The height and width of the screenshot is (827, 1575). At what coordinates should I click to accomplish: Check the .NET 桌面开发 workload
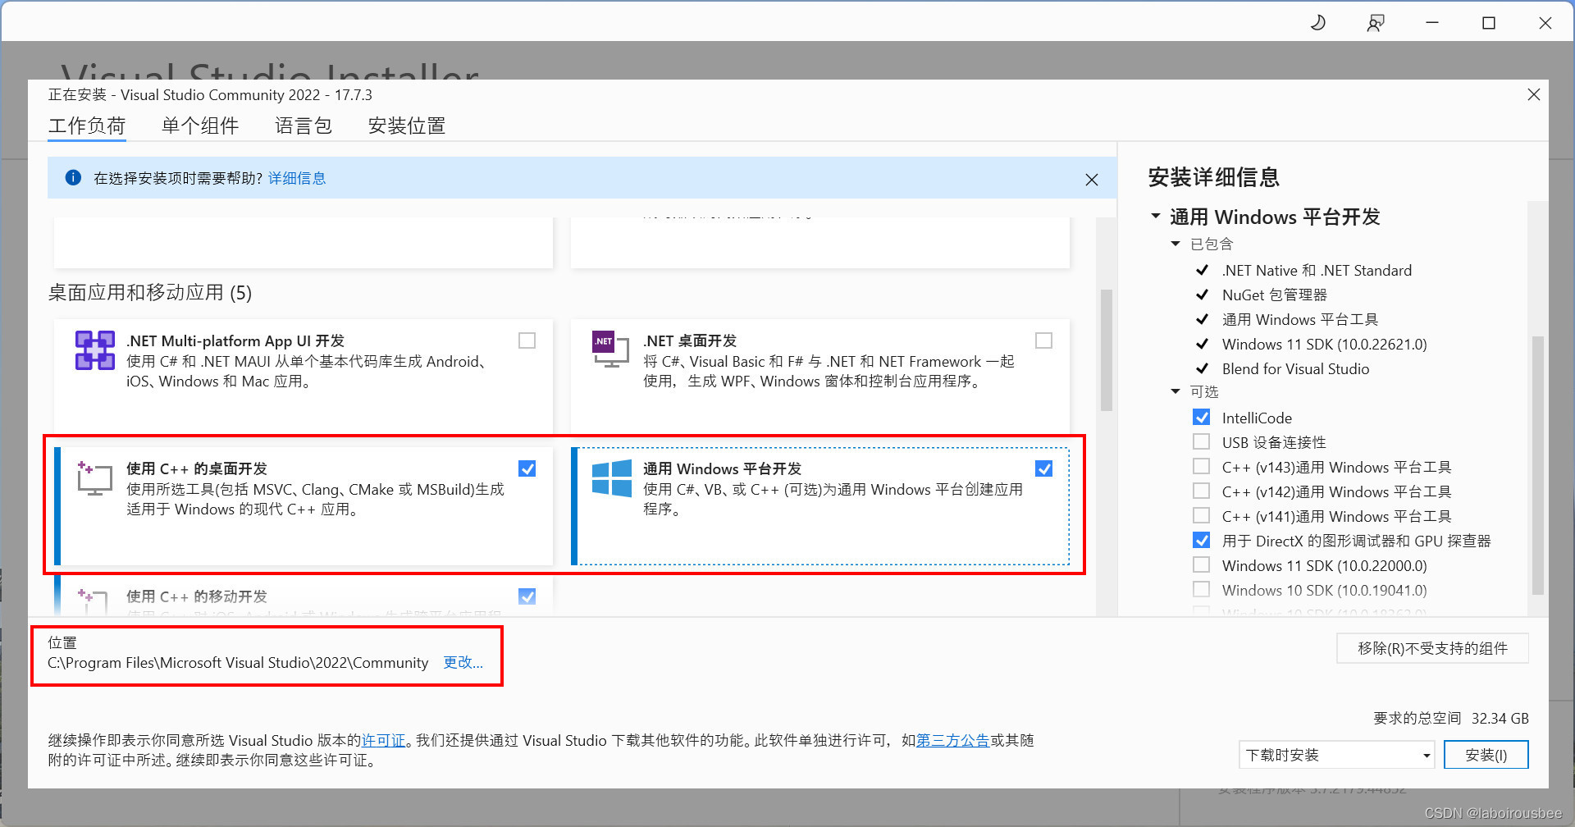1043,340
